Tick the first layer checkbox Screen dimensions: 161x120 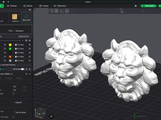[x=13, y=117]
